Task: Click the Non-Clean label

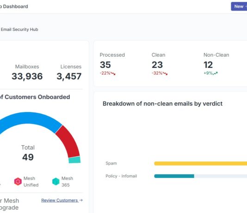Action: click(216, 55)
